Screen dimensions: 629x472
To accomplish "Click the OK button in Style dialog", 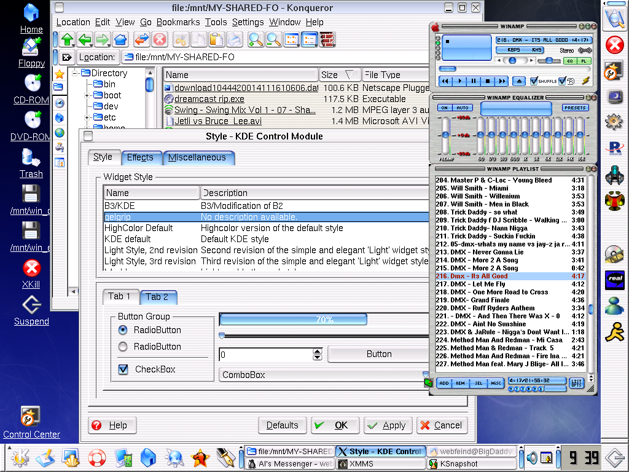I will (335, 425).
